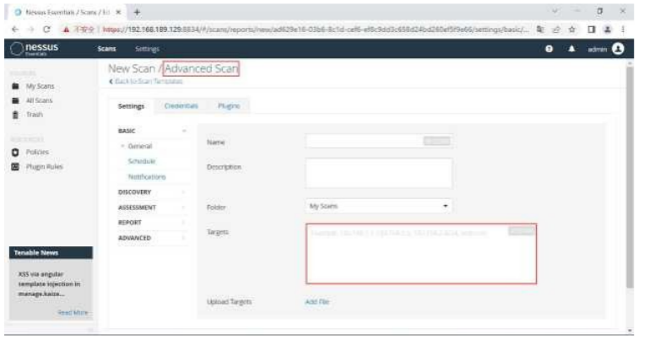Collapse the BASIC settings section
The image size is (649, 345).
184,131
